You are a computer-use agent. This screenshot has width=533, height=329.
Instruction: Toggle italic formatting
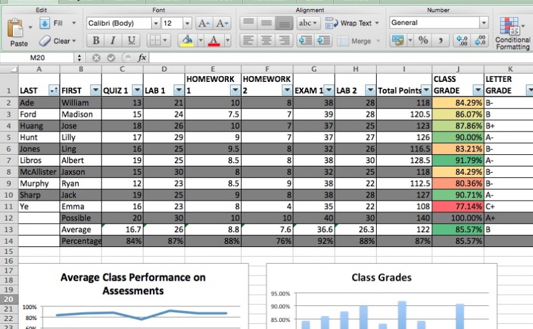(x=114, y=40)
